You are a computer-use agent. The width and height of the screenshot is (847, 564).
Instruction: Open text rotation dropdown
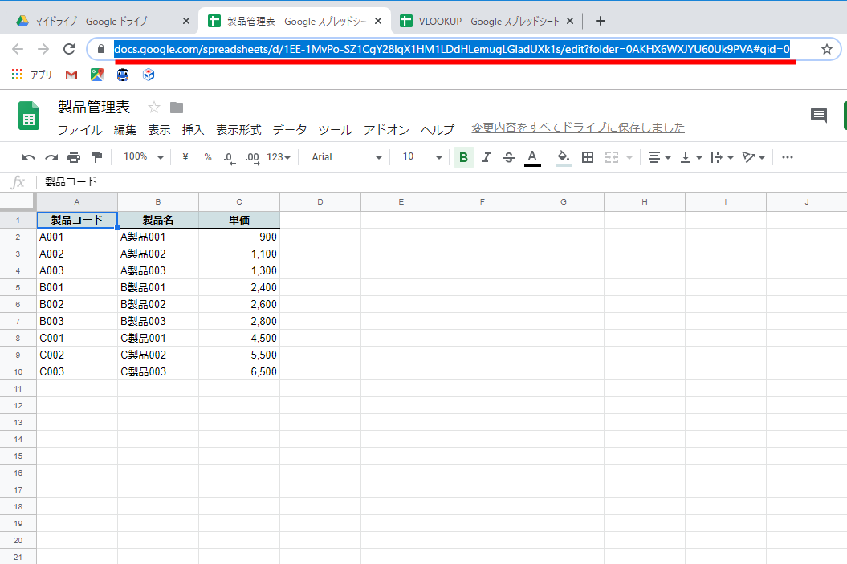pyautogui.click(x=754, y=157)
